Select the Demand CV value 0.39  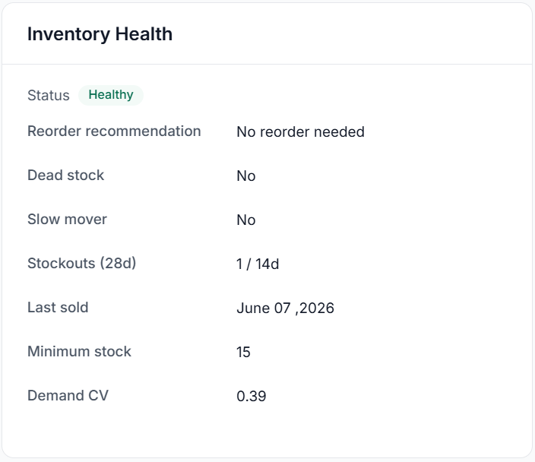[251, 396]
